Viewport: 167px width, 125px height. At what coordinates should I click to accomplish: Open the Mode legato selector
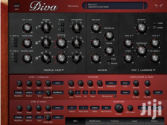tap(95, 108)
